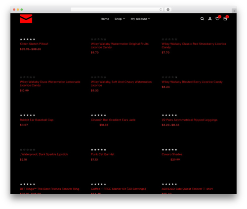The width and height of the screenshot is (247, 209).
Task: Click the $9.70 price text
Action: tap(95, 52)
